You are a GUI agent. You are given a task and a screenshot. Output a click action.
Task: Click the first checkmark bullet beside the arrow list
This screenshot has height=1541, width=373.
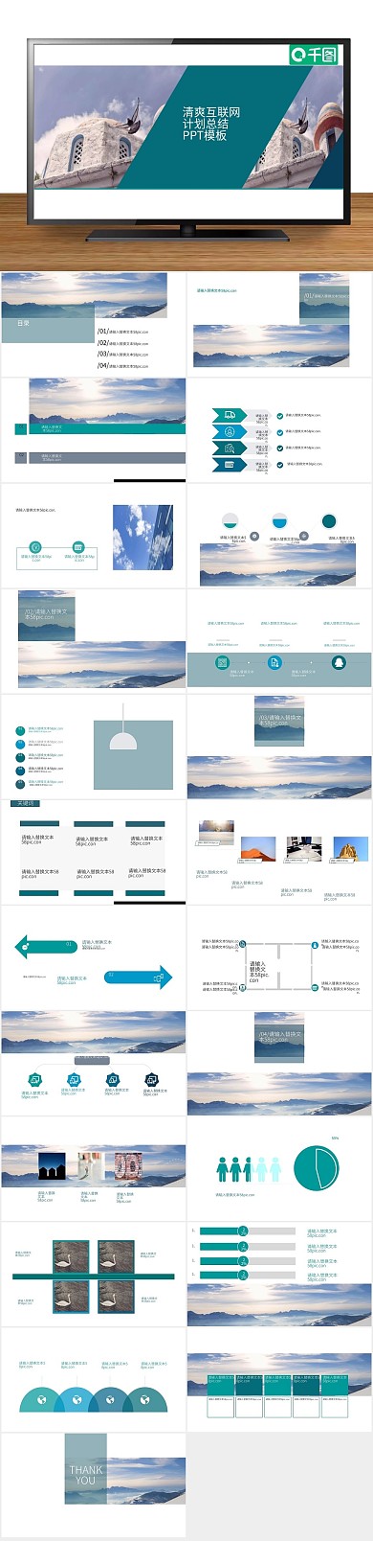279,416
